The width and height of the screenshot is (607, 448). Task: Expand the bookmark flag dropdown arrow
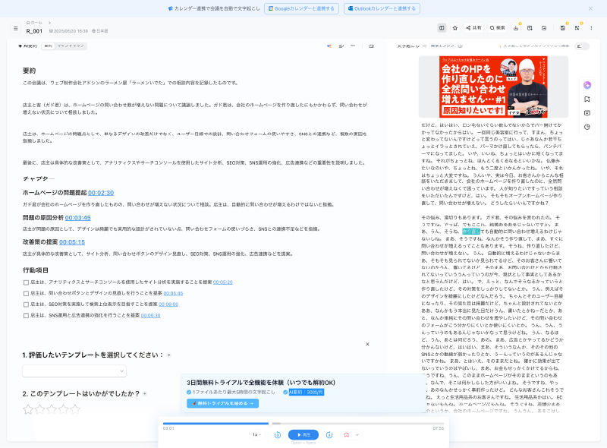click(x=357, y=435)
